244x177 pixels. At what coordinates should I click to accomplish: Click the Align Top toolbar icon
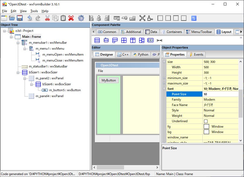pos(116,18)
